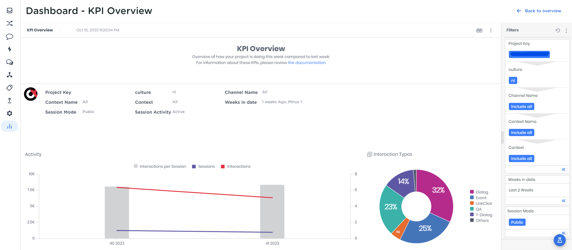Screen dimensions: 572x250
Task: Open the lightning bolt sidebar icon
Action: [10, 49]
